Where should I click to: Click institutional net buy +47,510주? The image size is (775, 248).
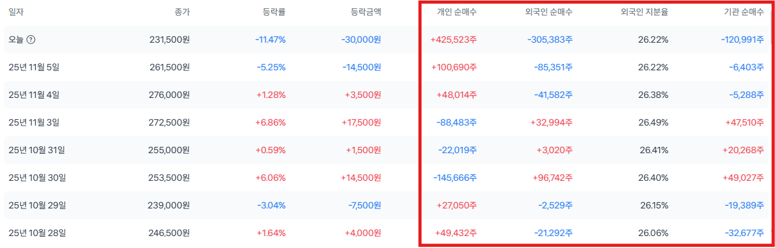pyautogui.click(x=744, y=122)
